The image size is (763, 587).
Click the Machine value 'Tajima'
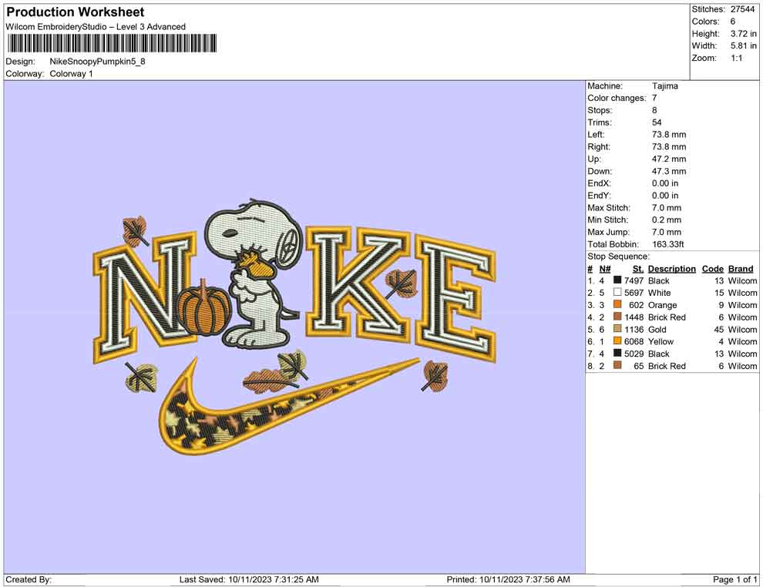(x=664, y=86)
